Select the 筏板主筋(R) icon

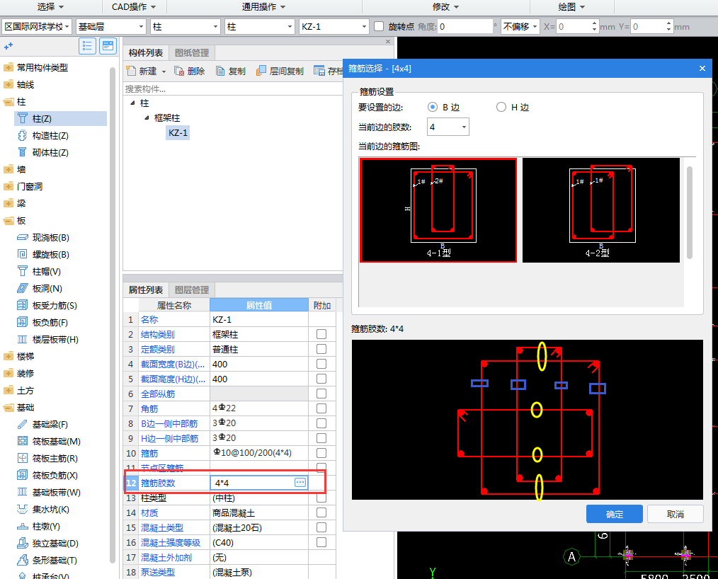tap(23, 458)
